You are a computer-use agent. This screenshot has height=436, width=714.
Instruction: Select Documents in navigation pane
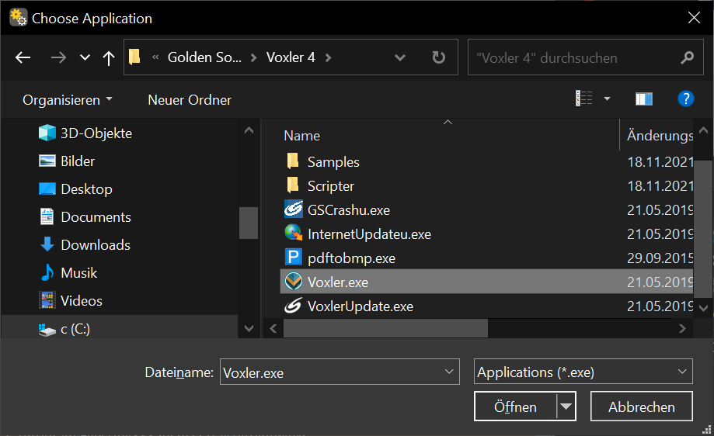pos(96,217)
